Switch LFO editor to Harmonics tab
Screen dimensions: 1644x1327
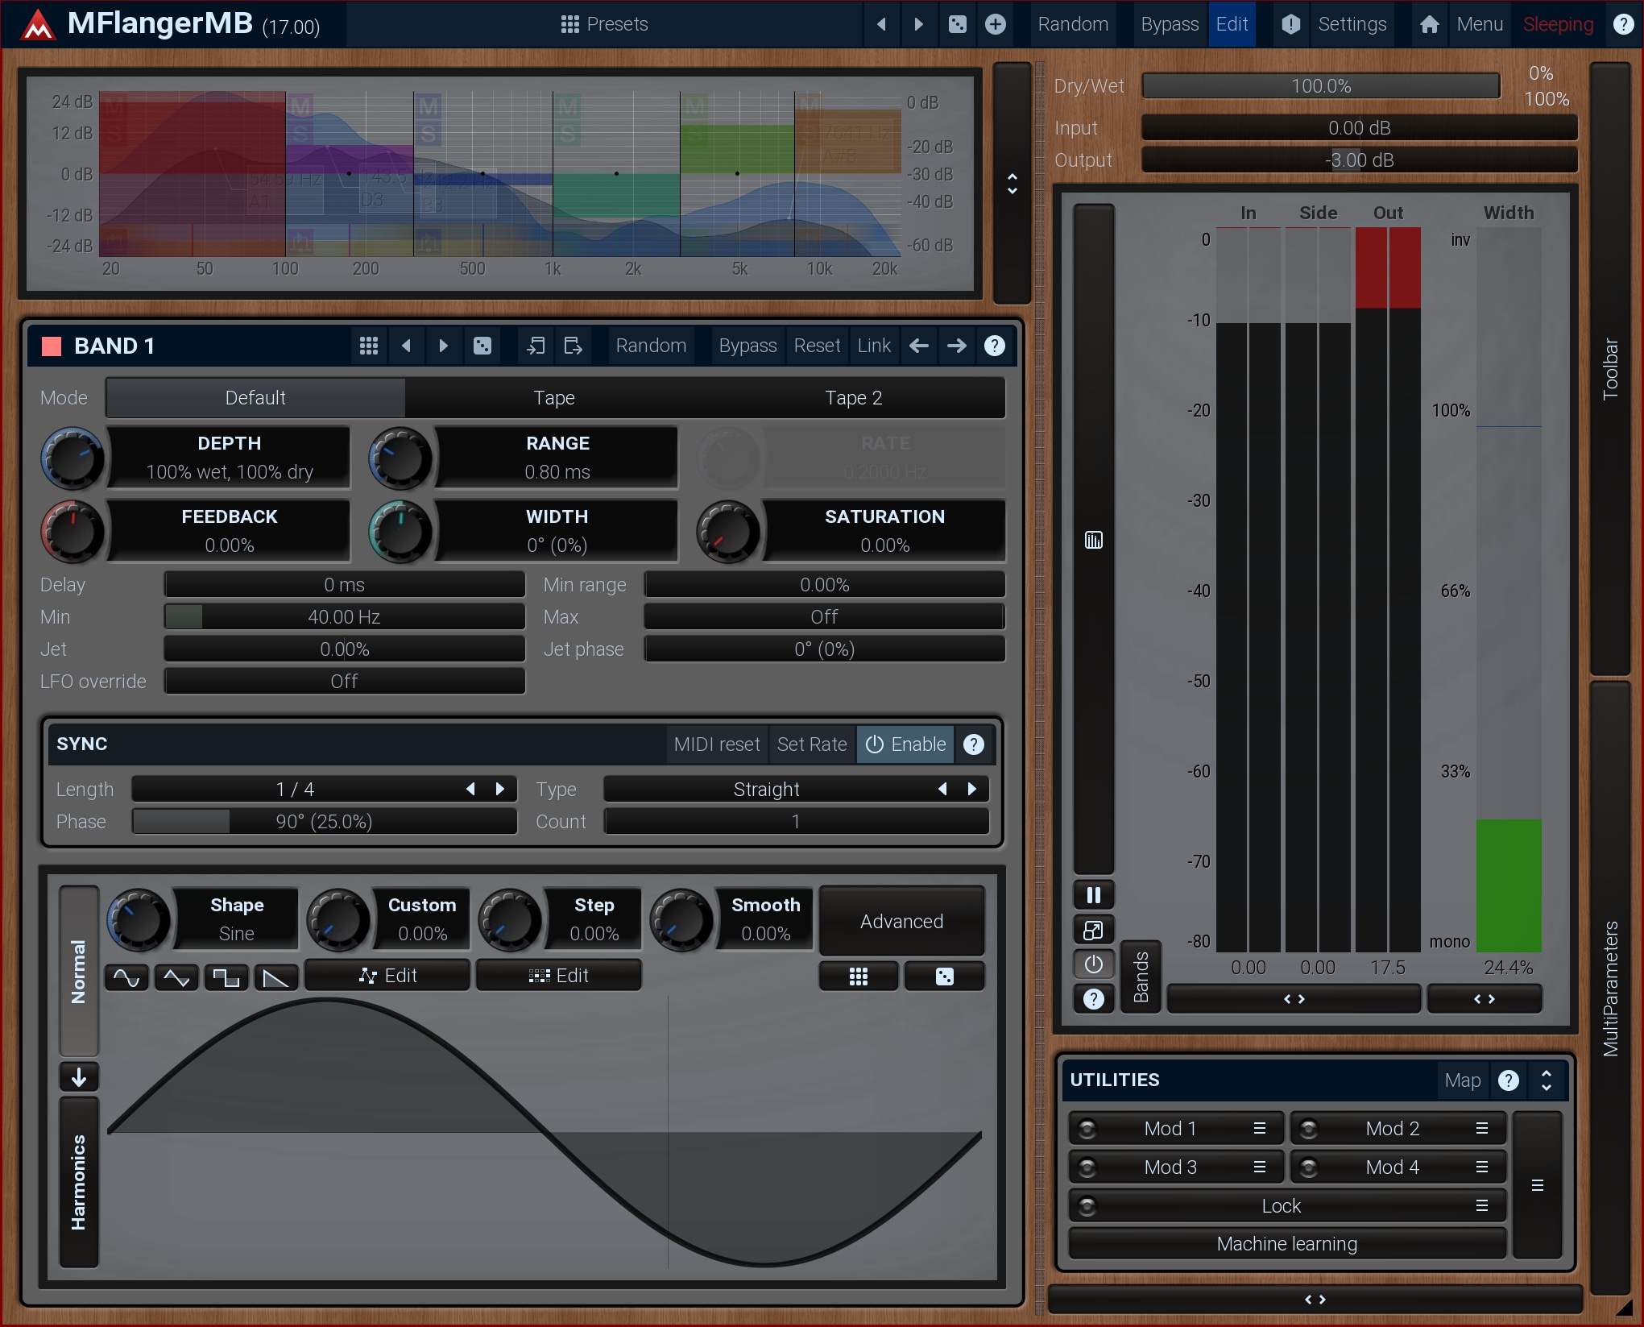pos(79,1181)
